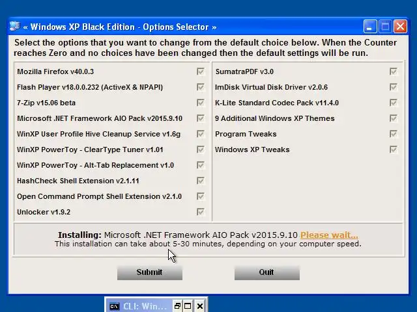Click the Windows XP Tweaks label
417x312 pixels.
point(252,149)
